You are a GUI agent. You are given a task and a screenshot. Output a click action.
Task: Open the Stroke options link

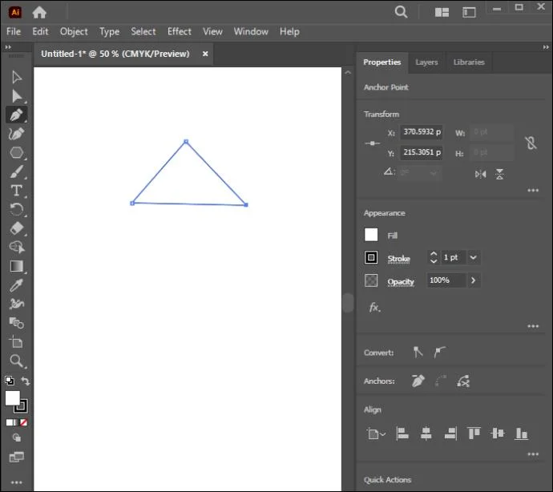pyautogui.click(x=398, y=259)
